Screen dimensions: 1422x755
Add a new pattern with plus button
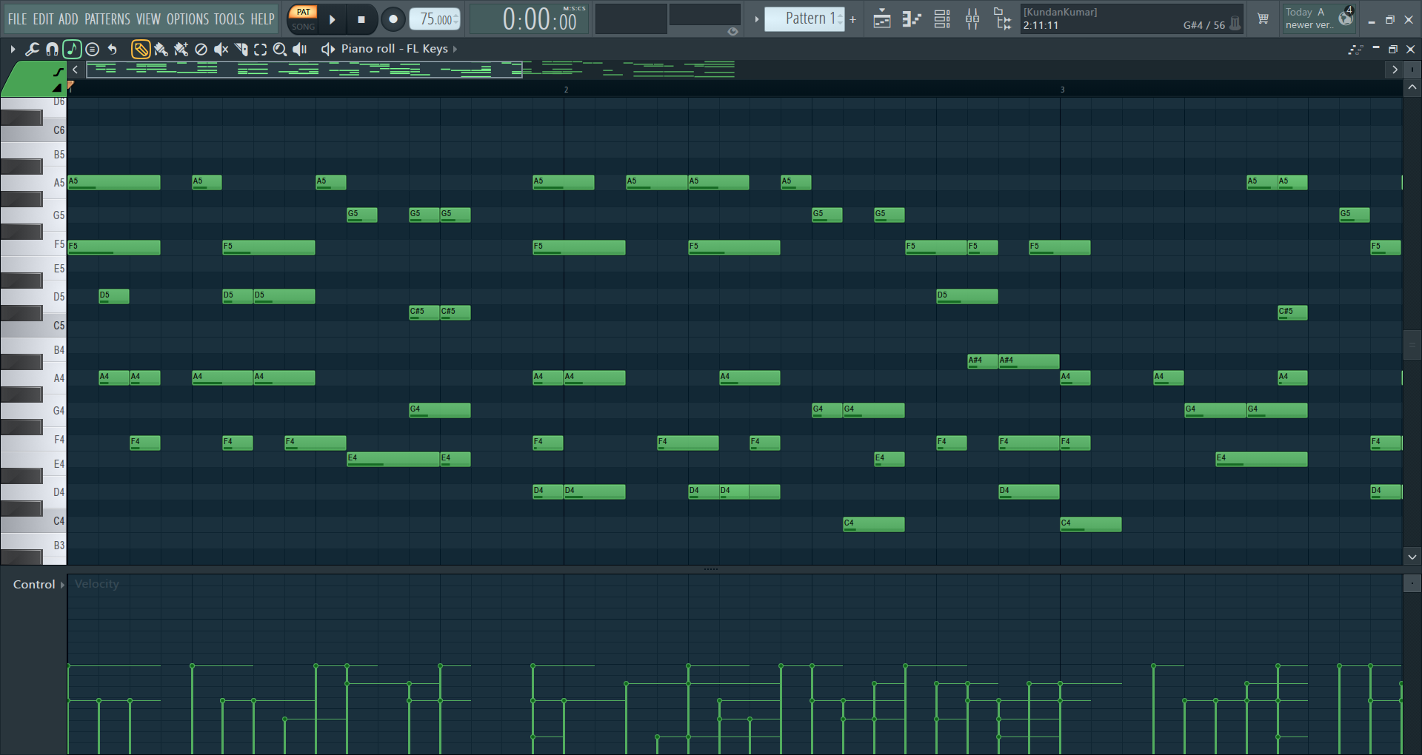[853, 19]
